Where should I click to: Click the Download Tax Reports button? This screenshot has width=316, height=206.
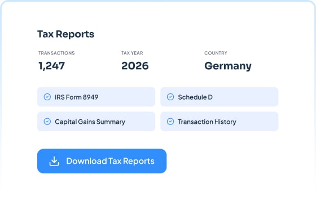click(102, 161)
